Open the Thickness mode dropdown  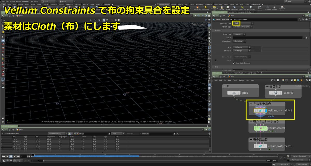(x=242, y=51)
